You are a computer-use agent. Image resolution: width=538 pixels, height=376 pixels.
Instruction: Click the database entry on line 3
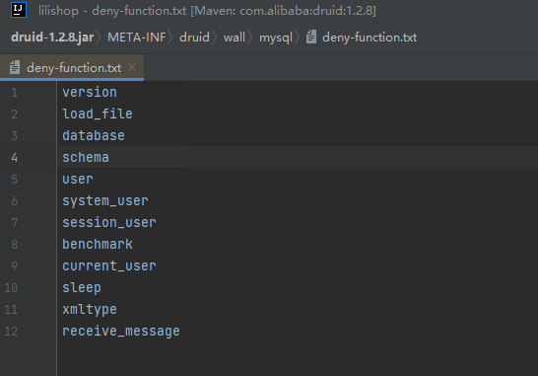coord(94,135)
